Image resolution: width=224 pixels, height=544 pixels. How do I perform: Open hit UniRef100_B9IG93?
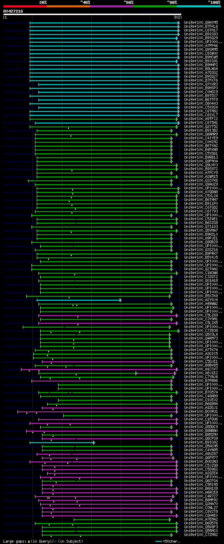(202, 34)
